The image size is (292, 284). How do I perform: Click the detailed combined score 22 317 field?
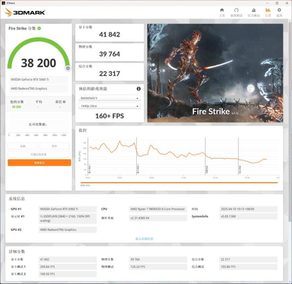pos(248,260)
